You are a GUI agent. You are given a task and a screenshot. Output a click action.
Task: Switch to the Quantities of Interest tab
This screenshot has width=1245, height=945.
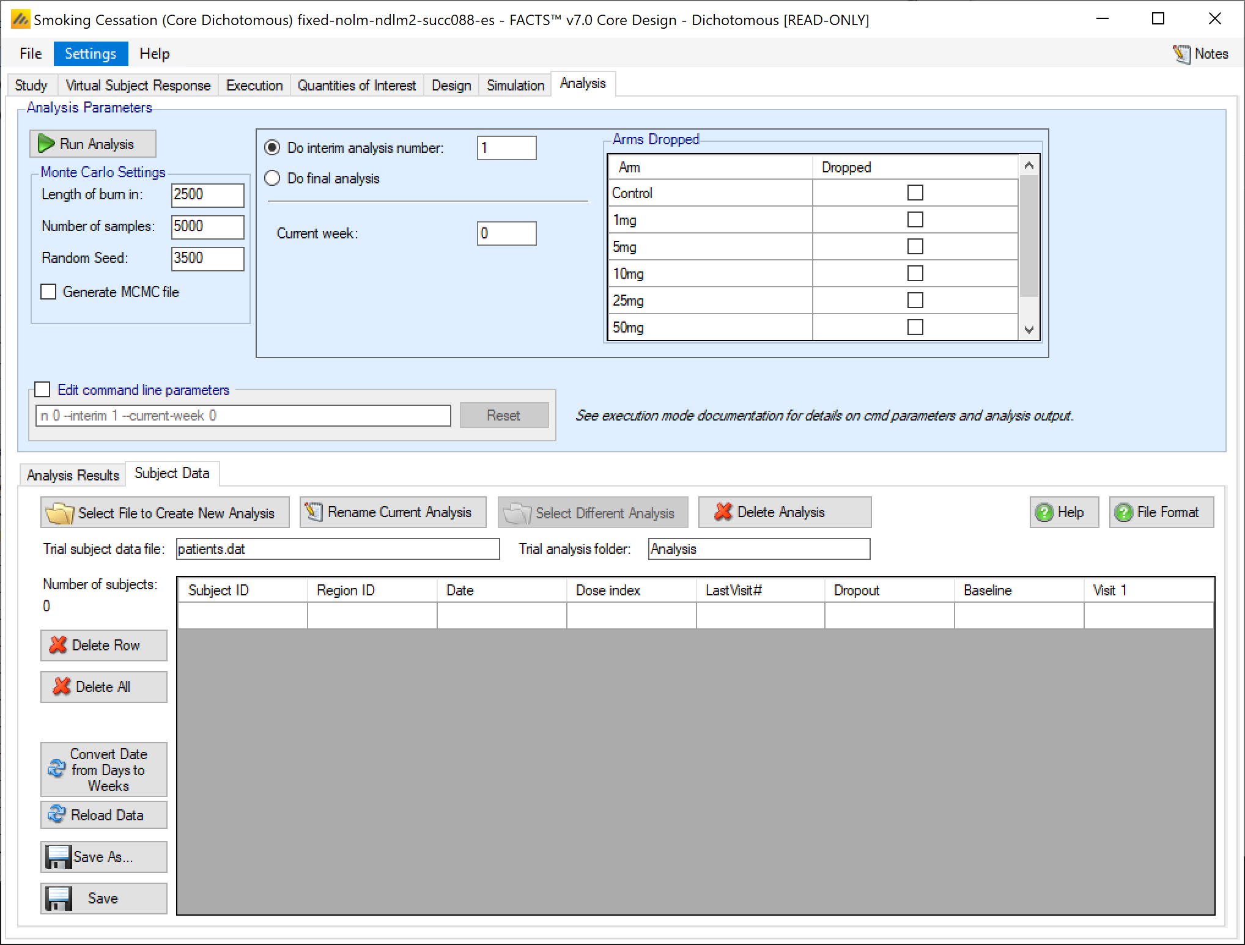[357, 85]
